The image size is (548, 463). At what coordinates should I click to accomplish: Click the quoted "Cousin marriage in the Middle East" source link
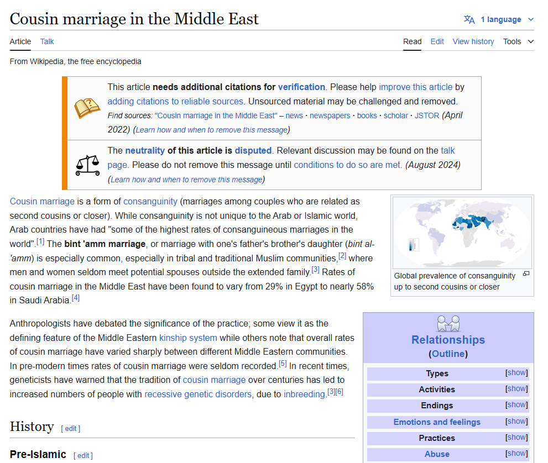pos(216,115)
